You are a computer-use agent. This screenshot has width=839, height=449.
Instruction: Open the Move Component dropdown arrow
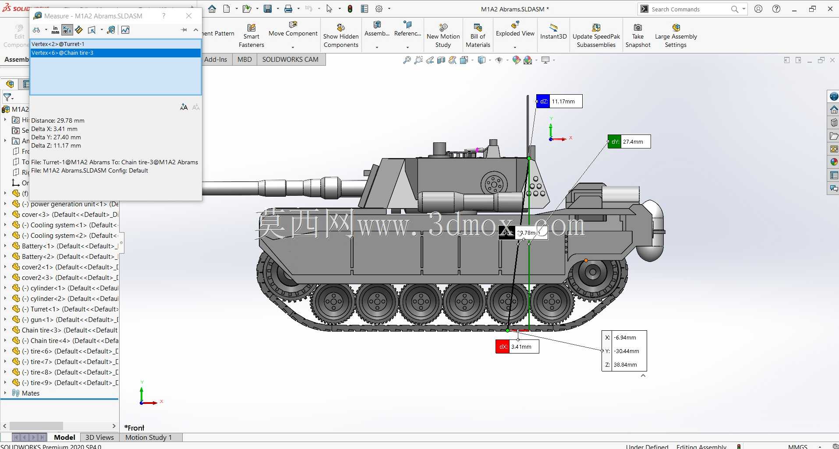293,47
